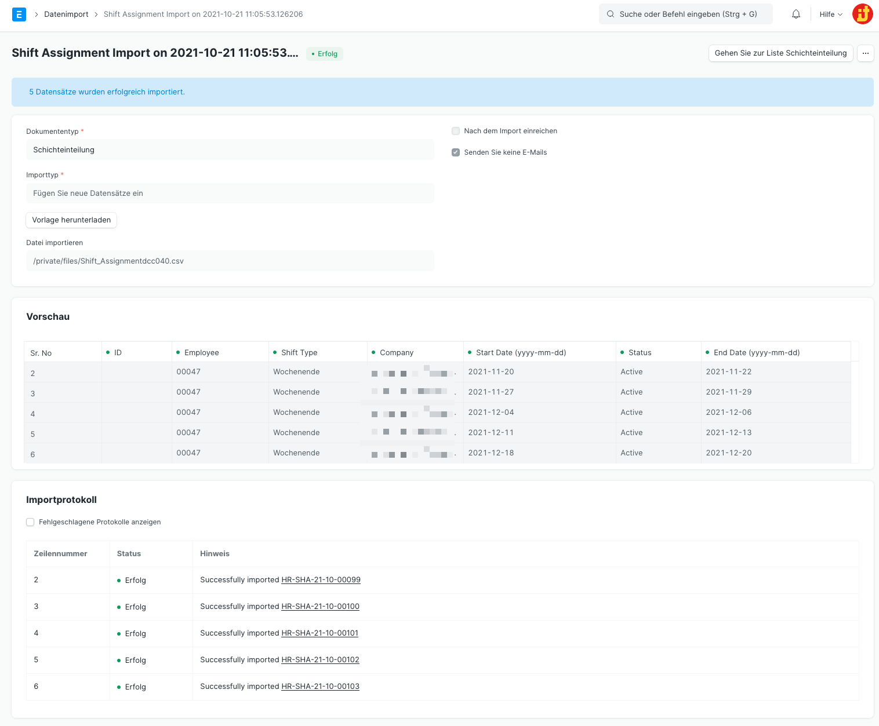Expand the Hilfe dropdown menu
The height and width of the screenshot is (726, 879).
click(x=831, y=14)
